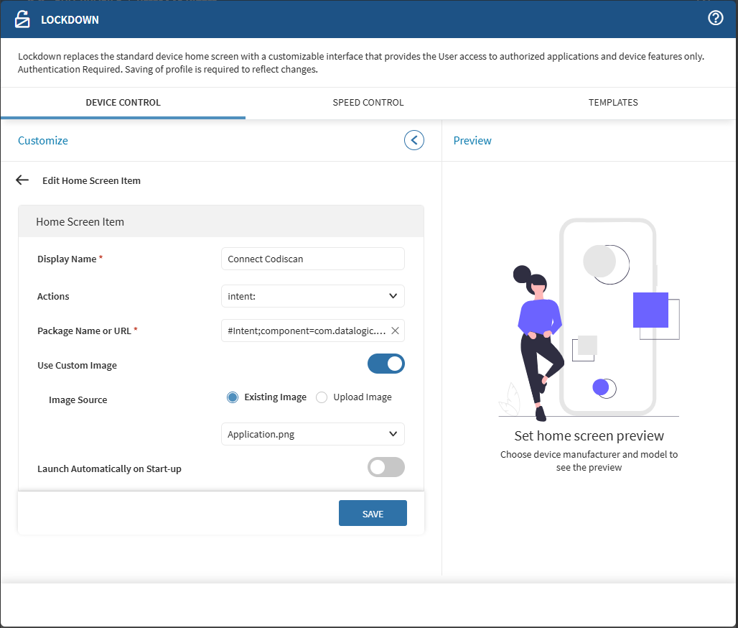
Task: Focus the Package Name or URL input
Action: (306, 331)
